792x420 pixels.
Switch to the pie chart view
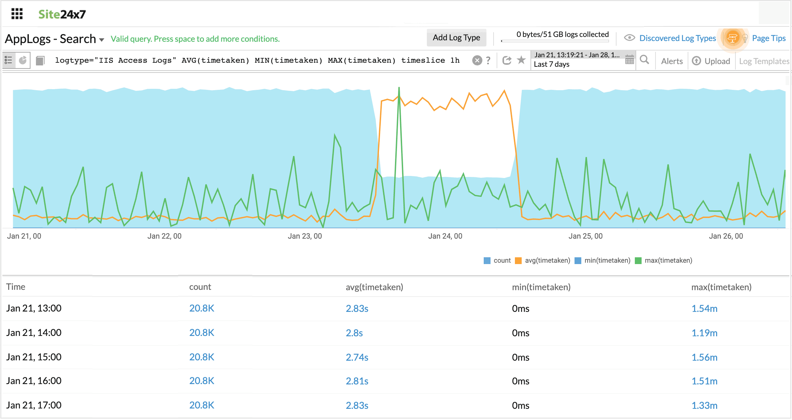coord(23,60)
